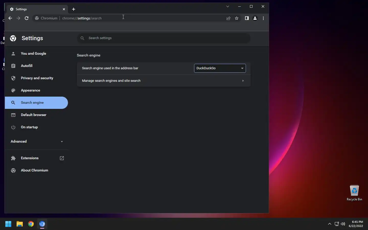
Task: Select the Settings browser tab
Action: 38,9
